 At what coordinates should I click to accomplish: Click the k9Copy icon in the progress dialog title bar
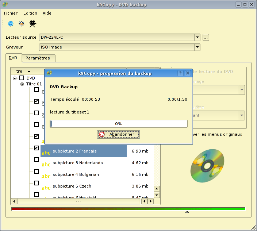49,73
